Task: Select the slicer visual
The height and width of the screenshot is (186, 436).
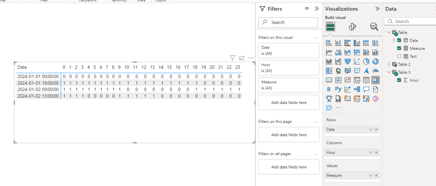Action: (x=357, y=80)
